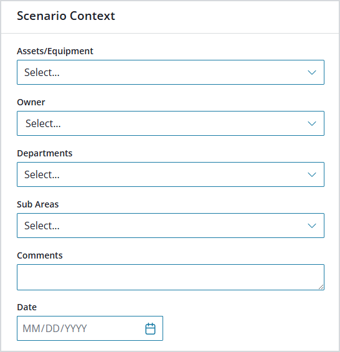Viewport: 340px width, 352px height.
Task: Click the Owner field label
Action: (x=31, y=102)
